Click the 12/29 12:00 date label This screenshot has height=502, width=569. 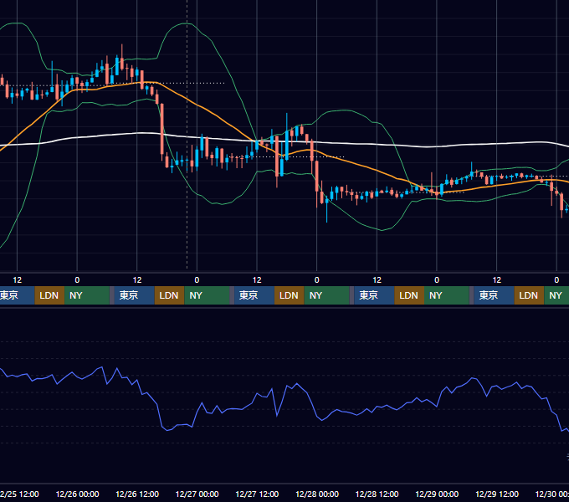point(497,494)
